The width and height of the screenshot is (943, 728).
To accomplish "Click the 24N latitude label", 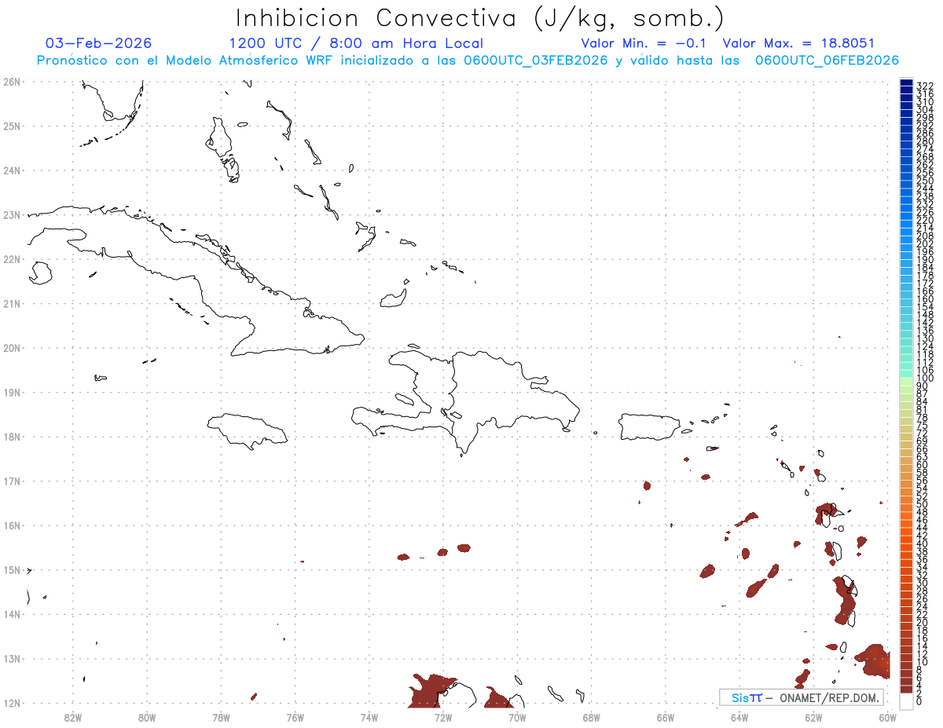I will 11,170.
